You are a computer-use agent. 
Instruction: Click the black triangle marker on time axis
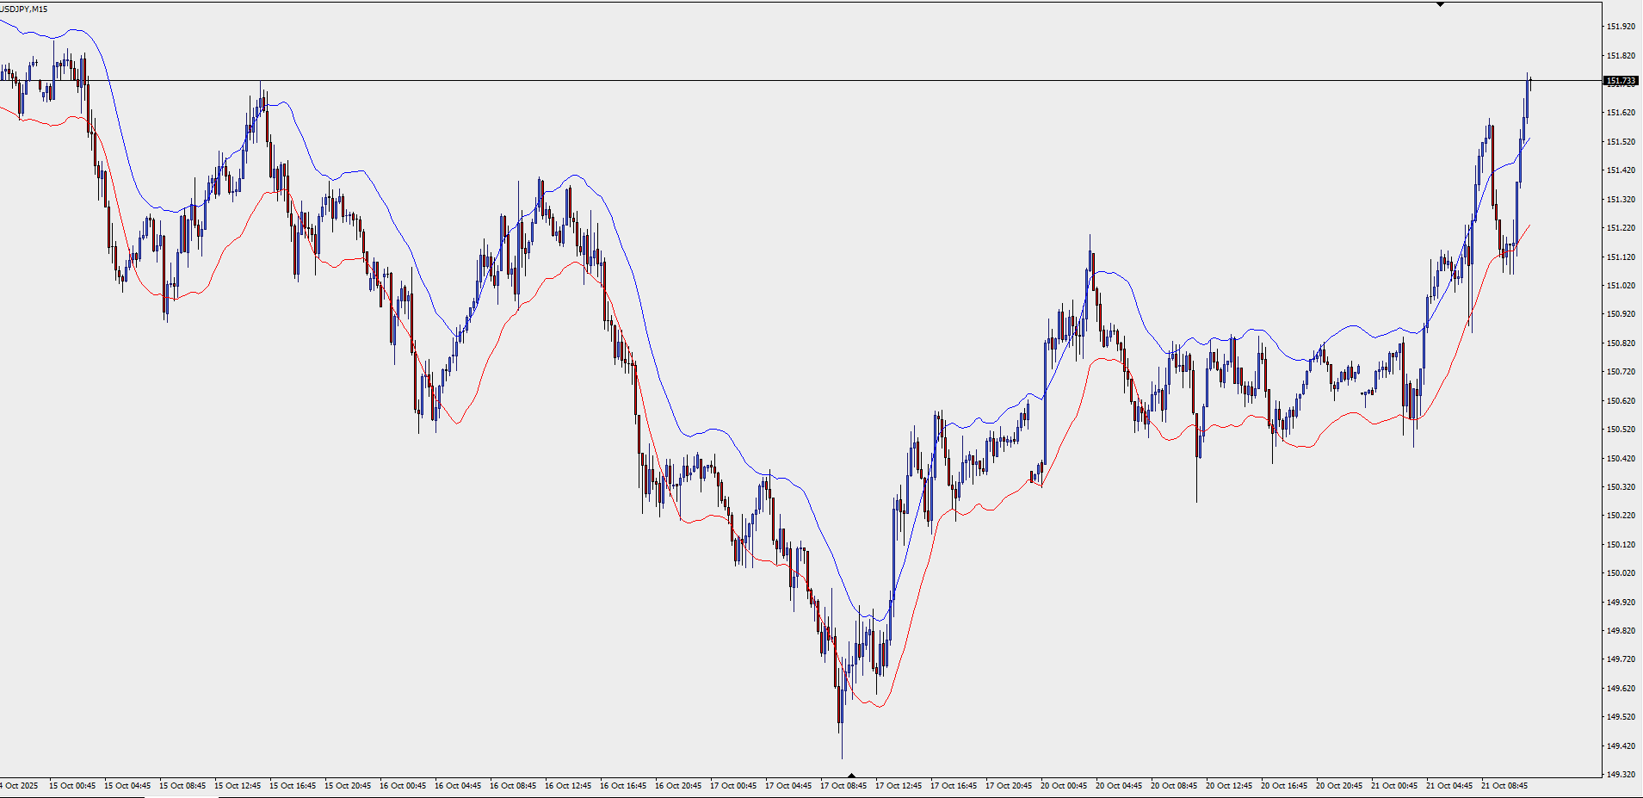point(851,775)
